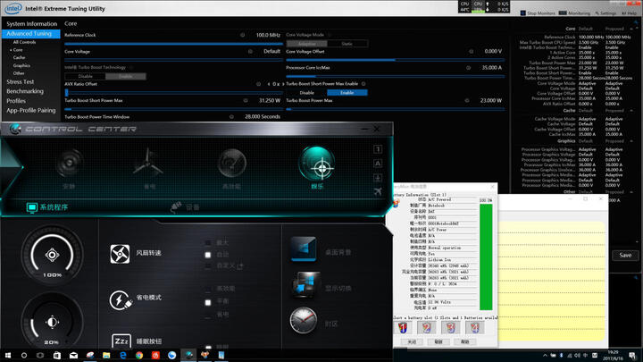Click the number 1 side icon in Control Center

(x=378, y=149)
